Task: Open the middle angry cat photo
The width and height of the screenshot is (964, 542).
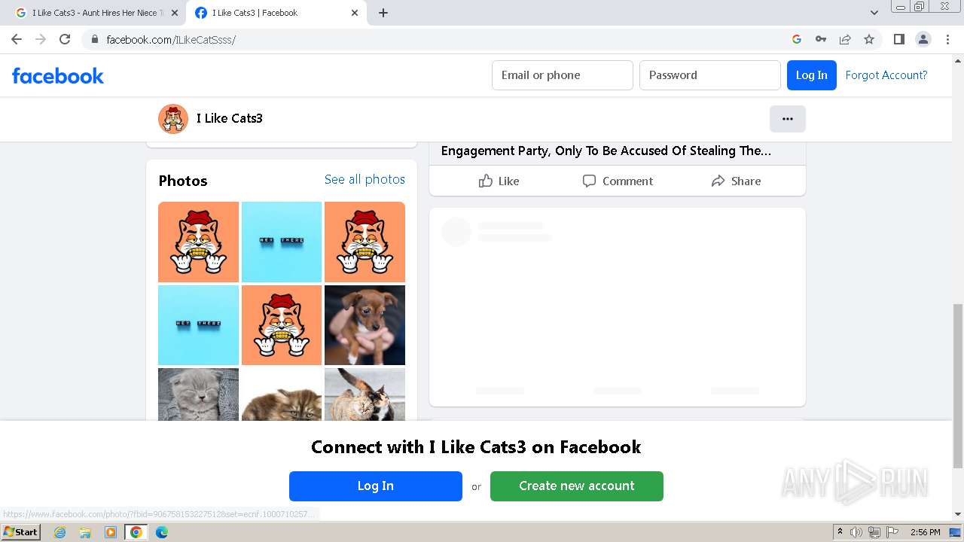Action: point(282,325)
